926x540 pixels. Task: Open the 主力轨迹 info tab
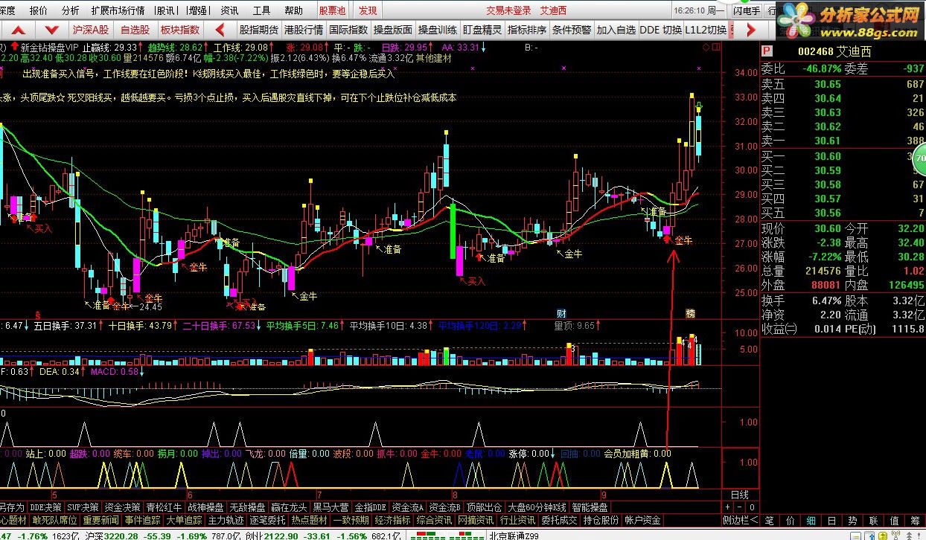tap(226, 520)
